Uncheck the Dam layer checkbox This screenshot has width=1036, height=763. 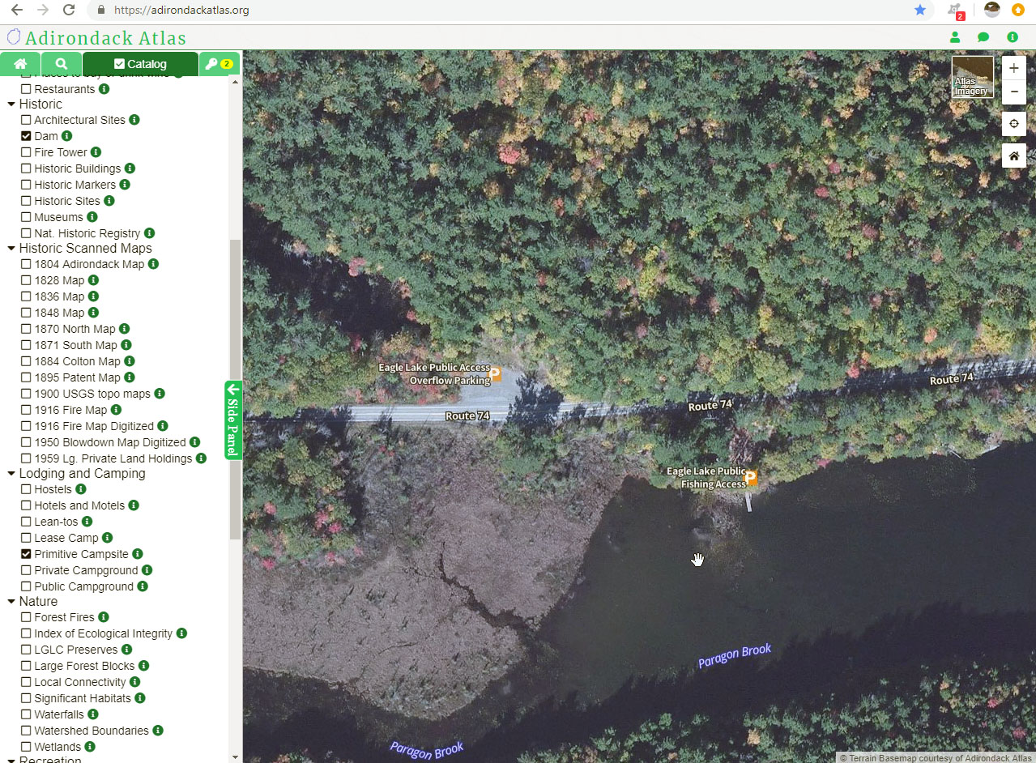click(x=26, y=136)
